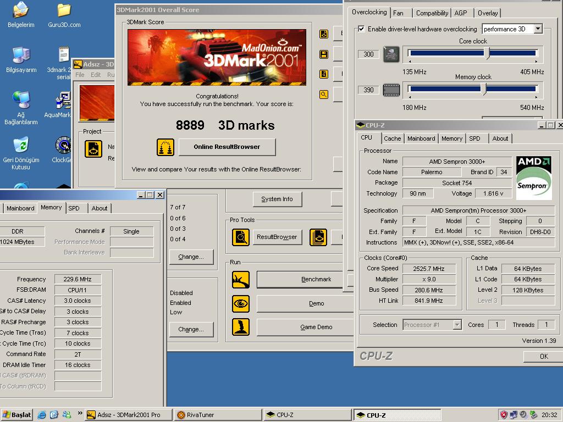Image resolution: width=563 pixels, height=422 pixels.
Task: Expand the quick launch chevron on taskbar
Action: pyautogui.click(x=80, y=413)
